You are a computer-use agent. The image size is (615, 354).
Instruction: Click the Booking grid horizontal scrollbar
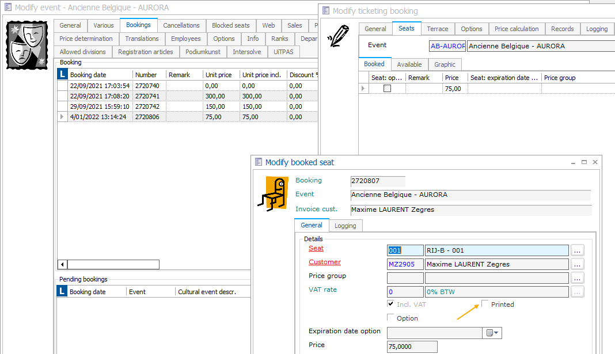113,265
